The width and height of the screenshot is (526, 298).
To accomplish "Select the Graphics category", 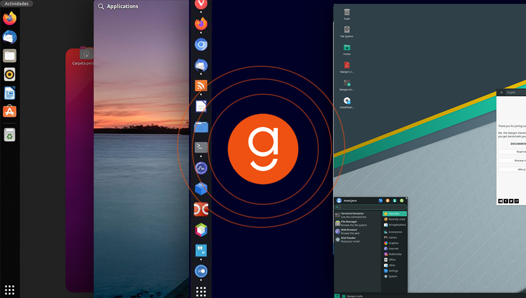I will (395, 243).
